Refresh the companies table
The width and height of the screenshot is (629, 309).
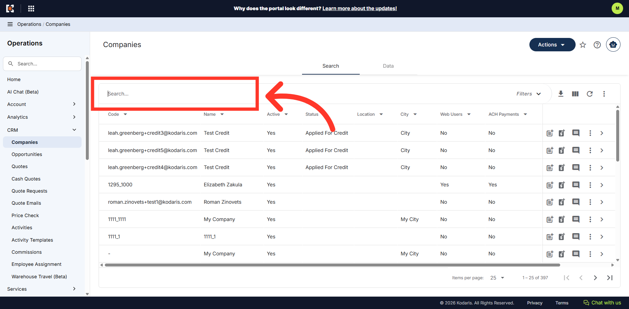590,94
